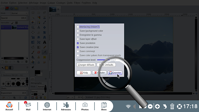The image size is (199, 112).
Task: Open the Aérographe Mode Normal dropdown
Action: point(41,87)
